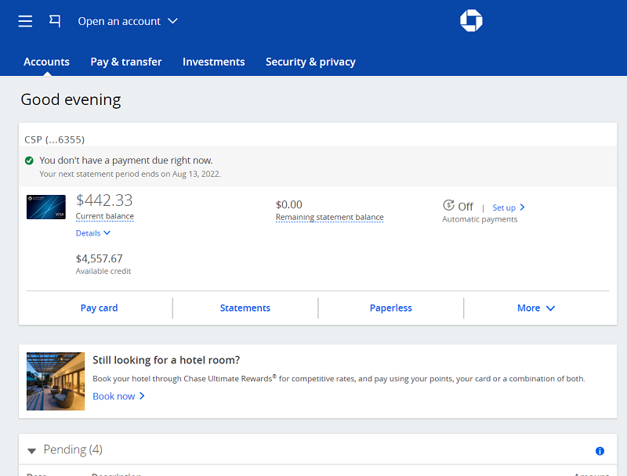627x476 pixels.
Task: Go to Security & privacy tab
Action: [x=310, y=62]
